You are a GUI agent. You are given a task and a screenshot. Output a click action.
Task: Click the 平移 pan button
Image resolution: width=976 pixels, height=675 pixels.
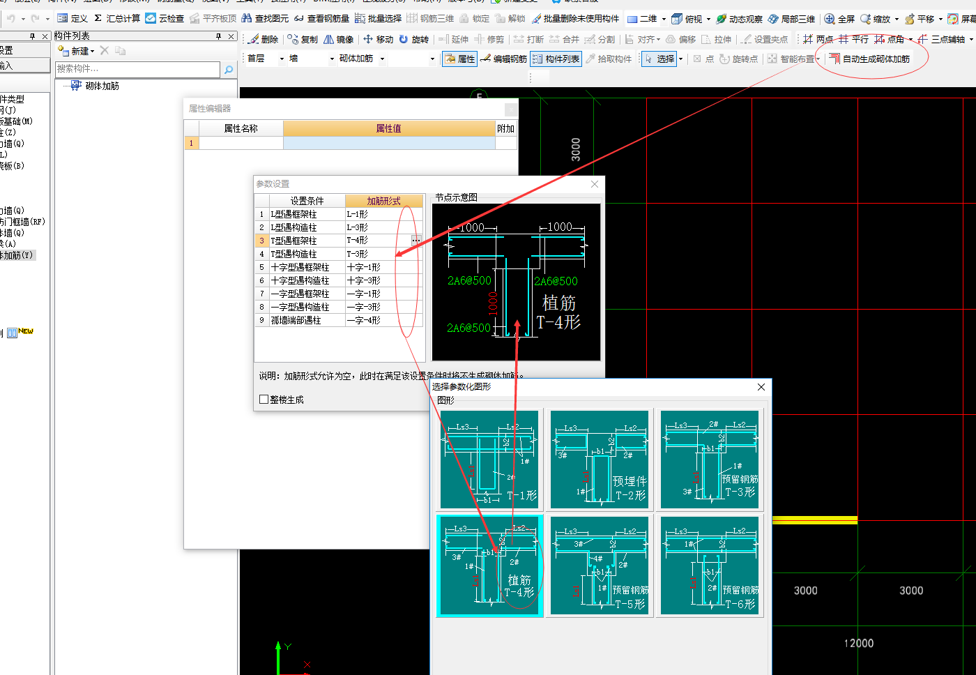[x=920, y=19]
